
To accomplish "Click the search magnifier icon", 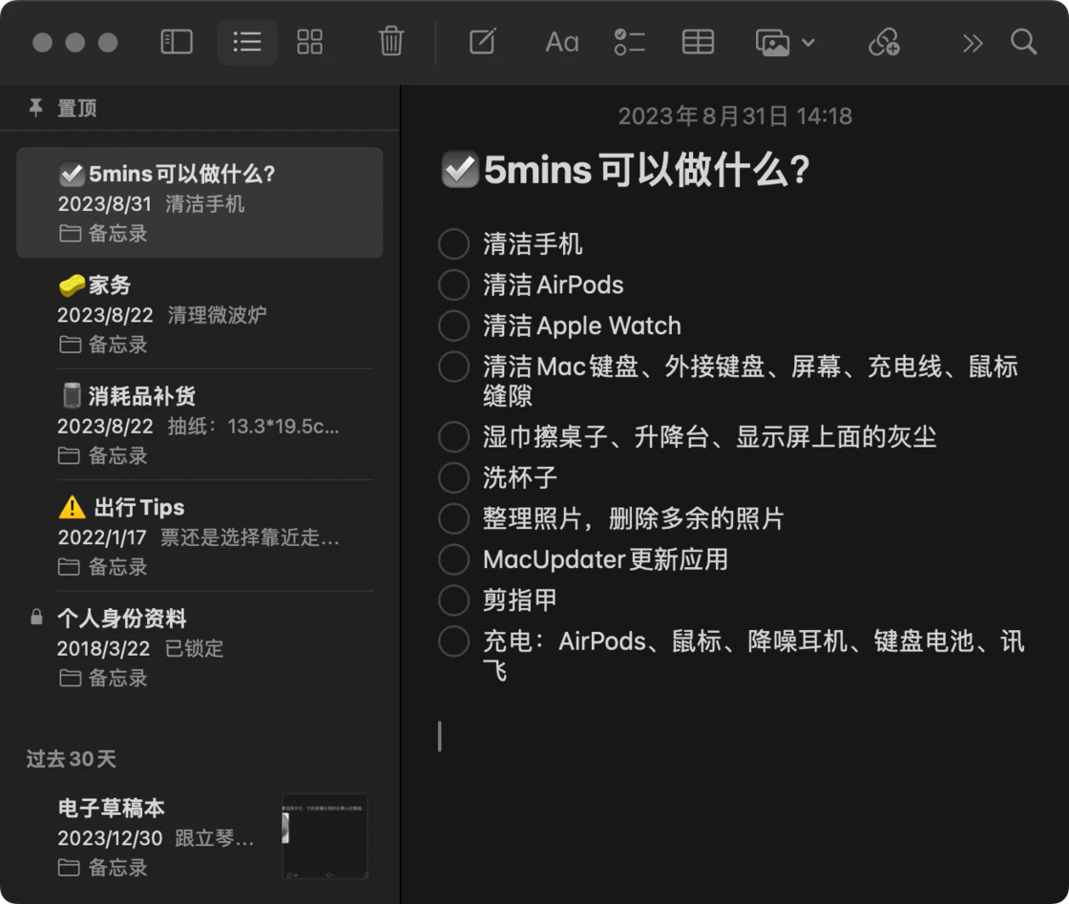I will 1023,42.
